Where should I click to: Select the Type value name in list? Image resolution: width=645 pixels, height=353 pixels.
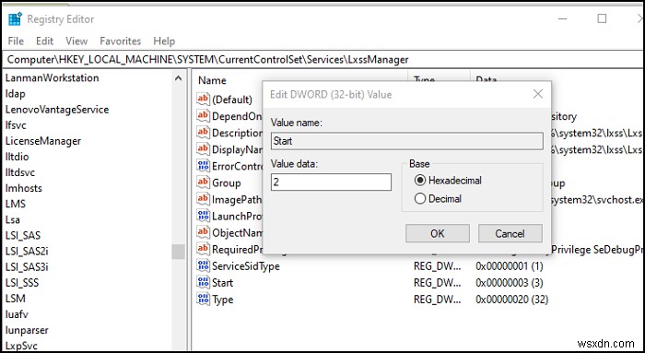223,300
